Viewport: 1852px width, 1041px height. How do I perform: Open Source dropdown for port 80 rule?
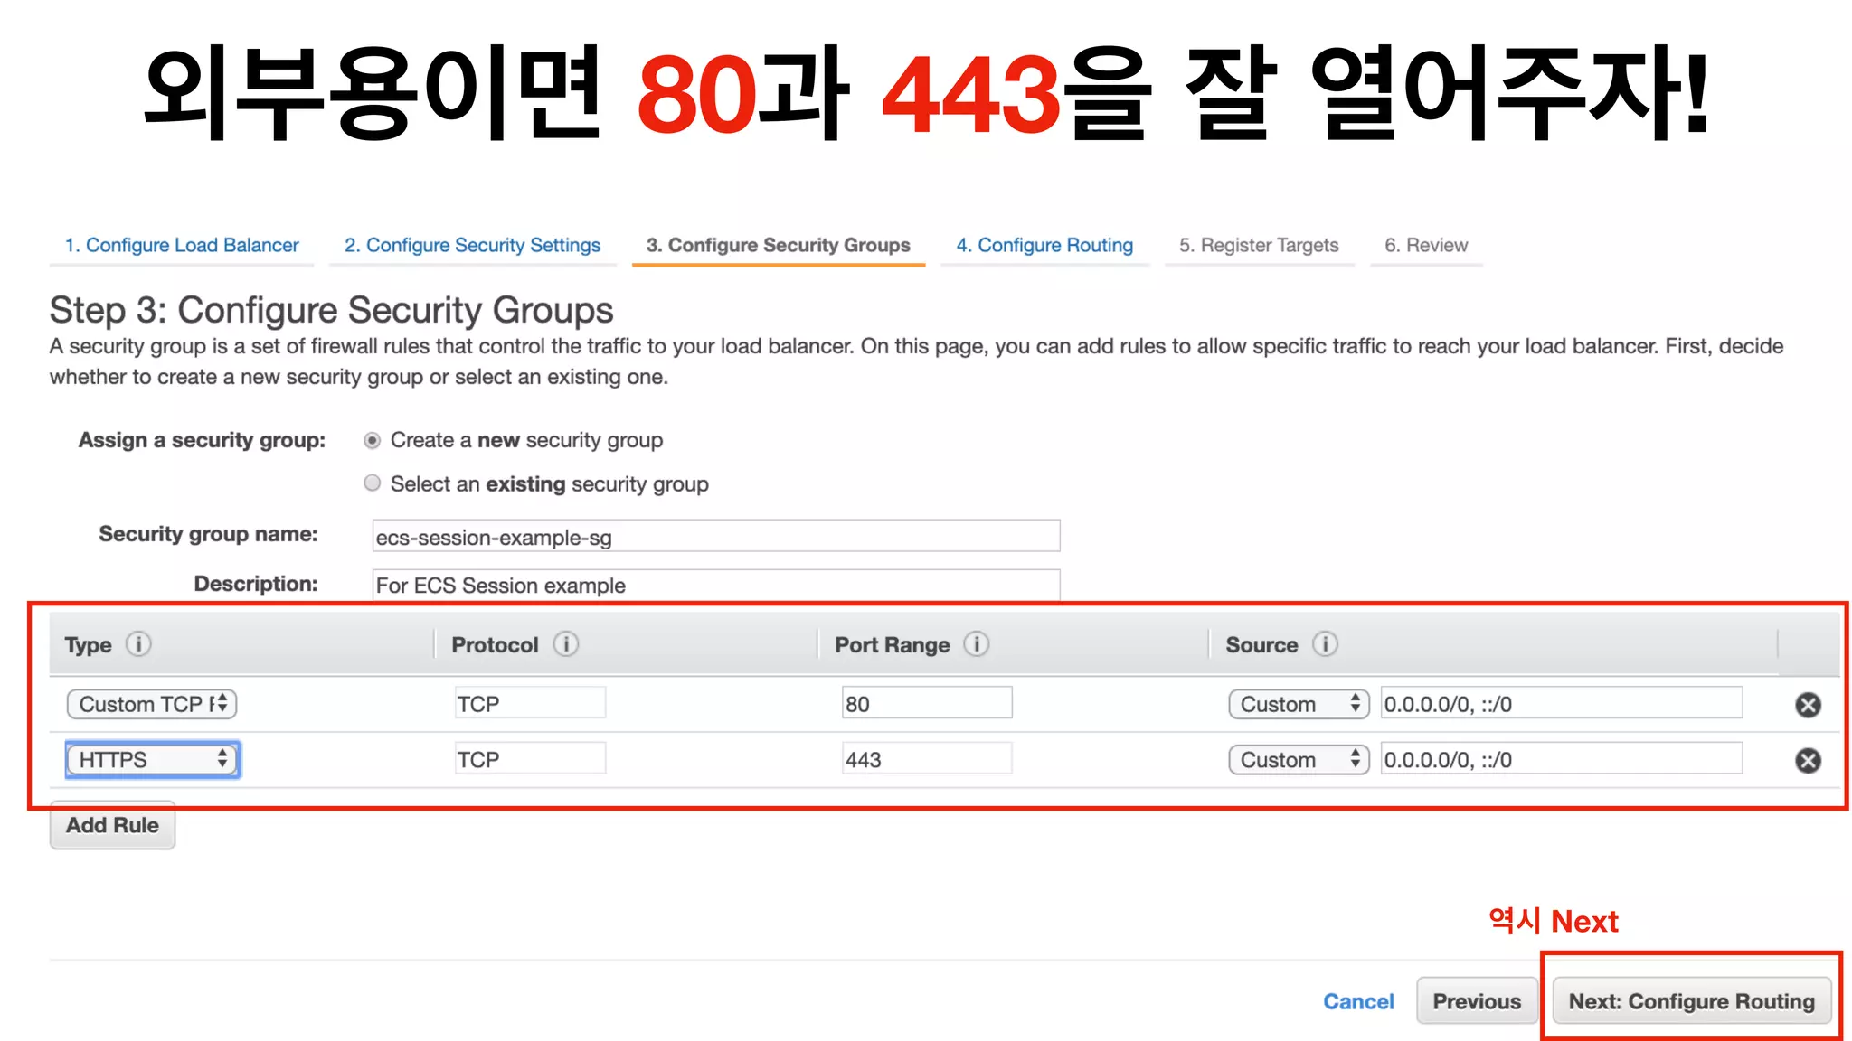(x=1299, y=704)
